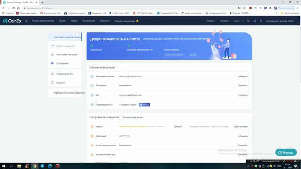Click the browser back arrow
The image size is (301, 169).
click(x=3, y=8)
